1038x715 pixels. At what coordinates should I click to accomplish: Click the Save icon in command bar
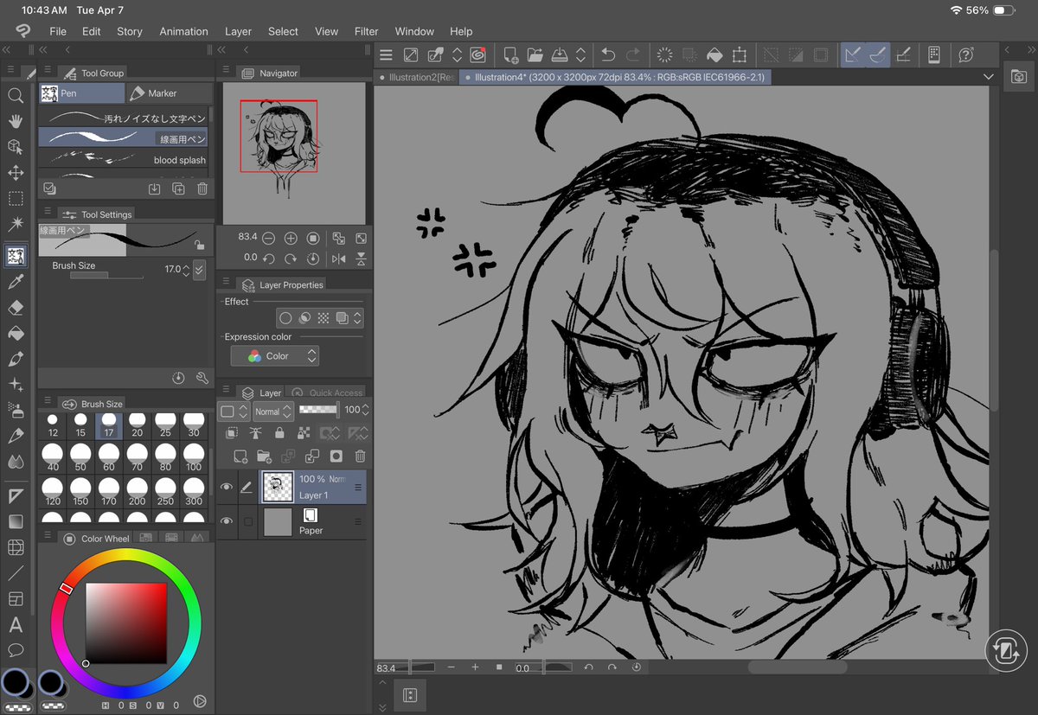click(560, 54)
